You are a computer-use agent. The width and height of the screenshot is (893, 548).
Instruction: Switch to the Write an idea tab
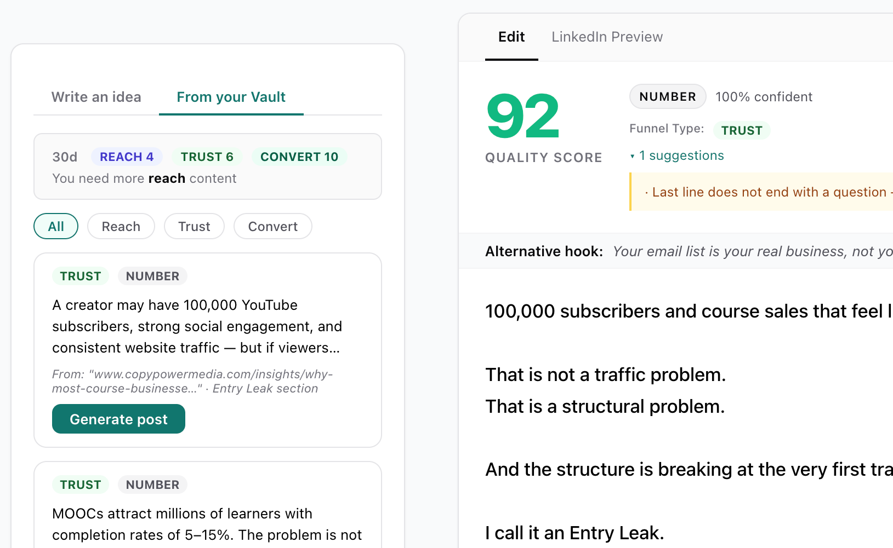(96, 97)
